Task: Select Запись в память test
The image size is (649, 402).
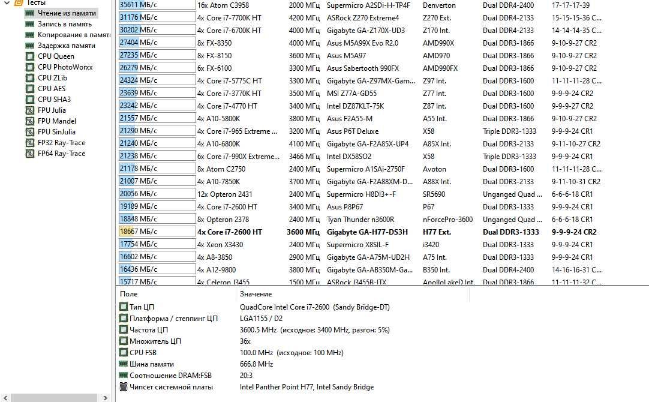Action: (65, 24)
